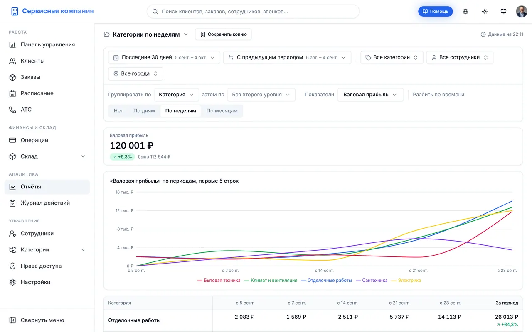This screenshot has height=332, width=532.
Task: Open the Без второго уровня dropdown
Action: 261,95
